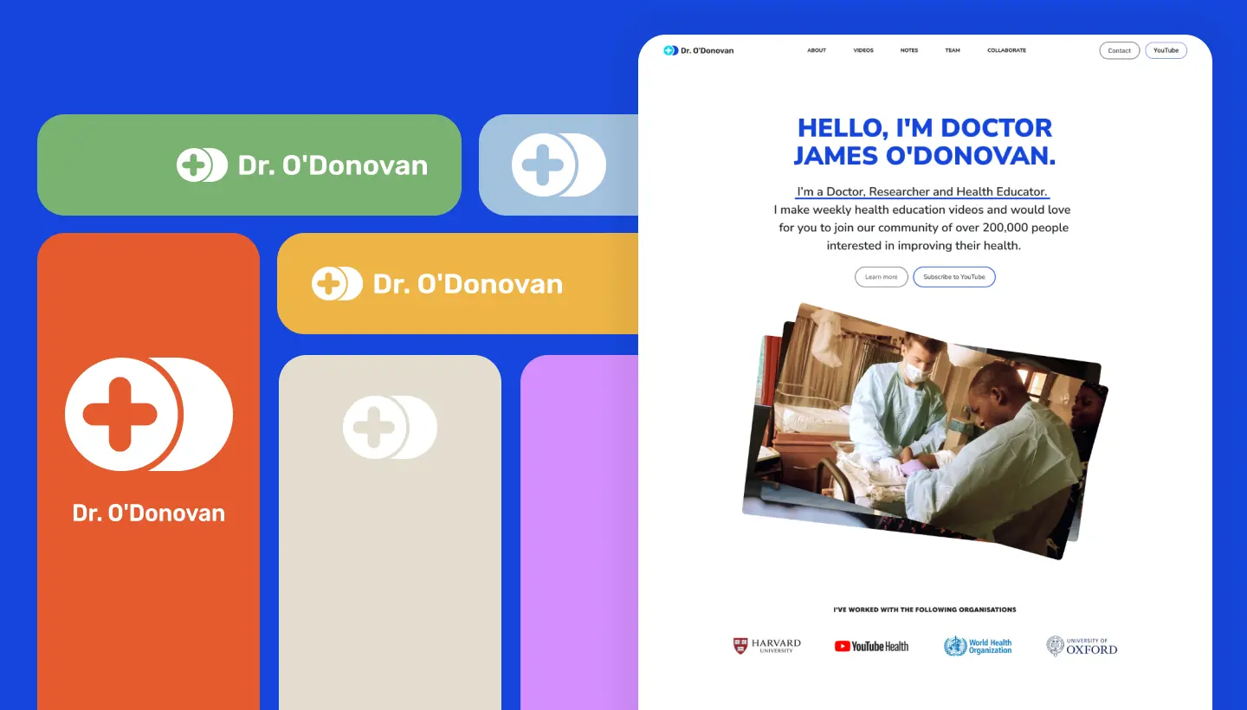Screen dimensions: 1247x710
Task: Click the Dr. O'Donovan text on the orange card
Action: (x=149, y=513)
